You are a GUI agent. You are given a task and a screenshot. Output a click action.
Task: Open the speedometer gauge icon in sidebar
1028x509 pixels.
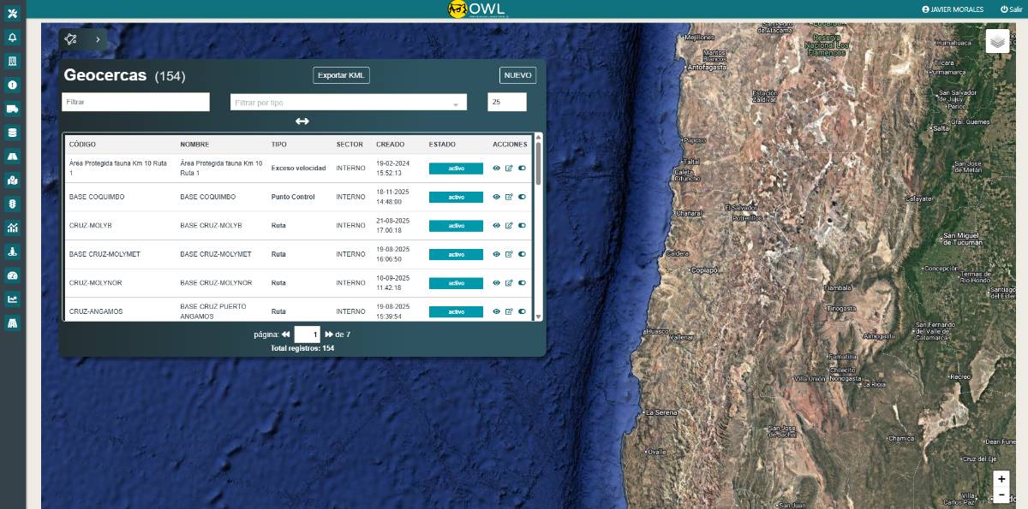click(x=12, y=275)
